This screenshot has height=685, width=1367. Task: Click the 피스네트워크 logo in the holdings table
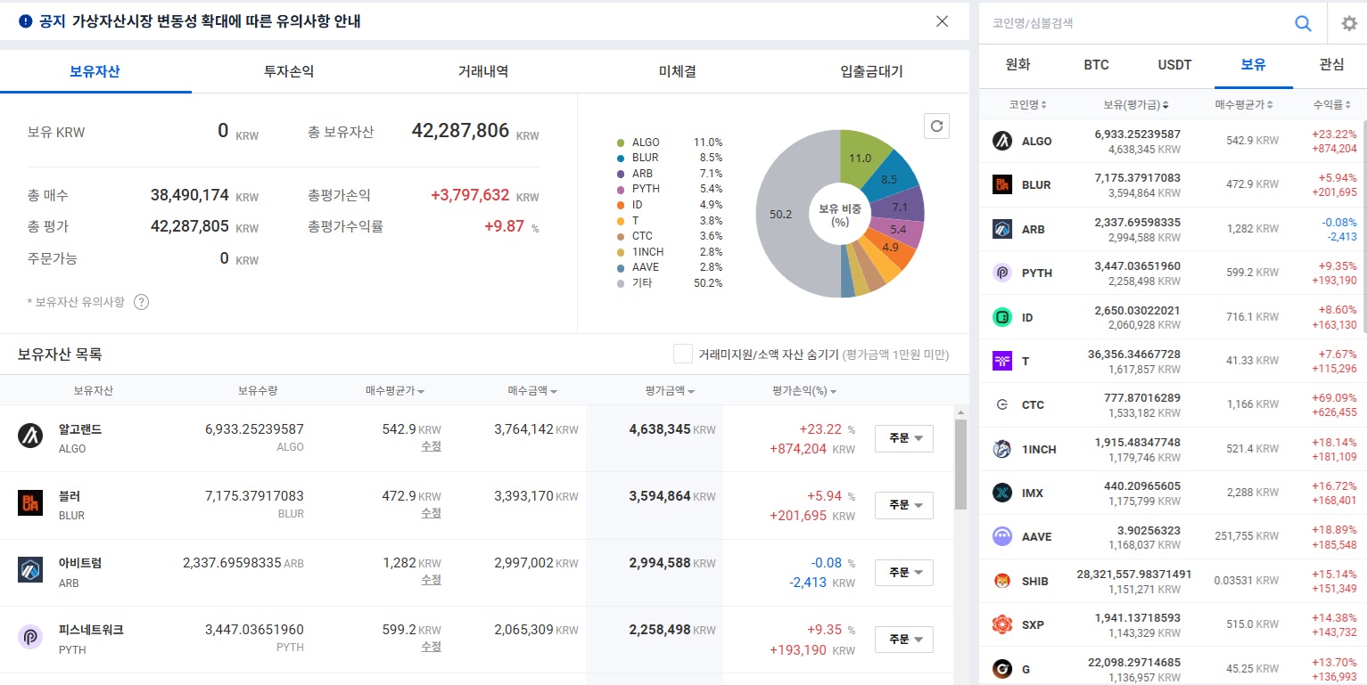pos(30,637)
